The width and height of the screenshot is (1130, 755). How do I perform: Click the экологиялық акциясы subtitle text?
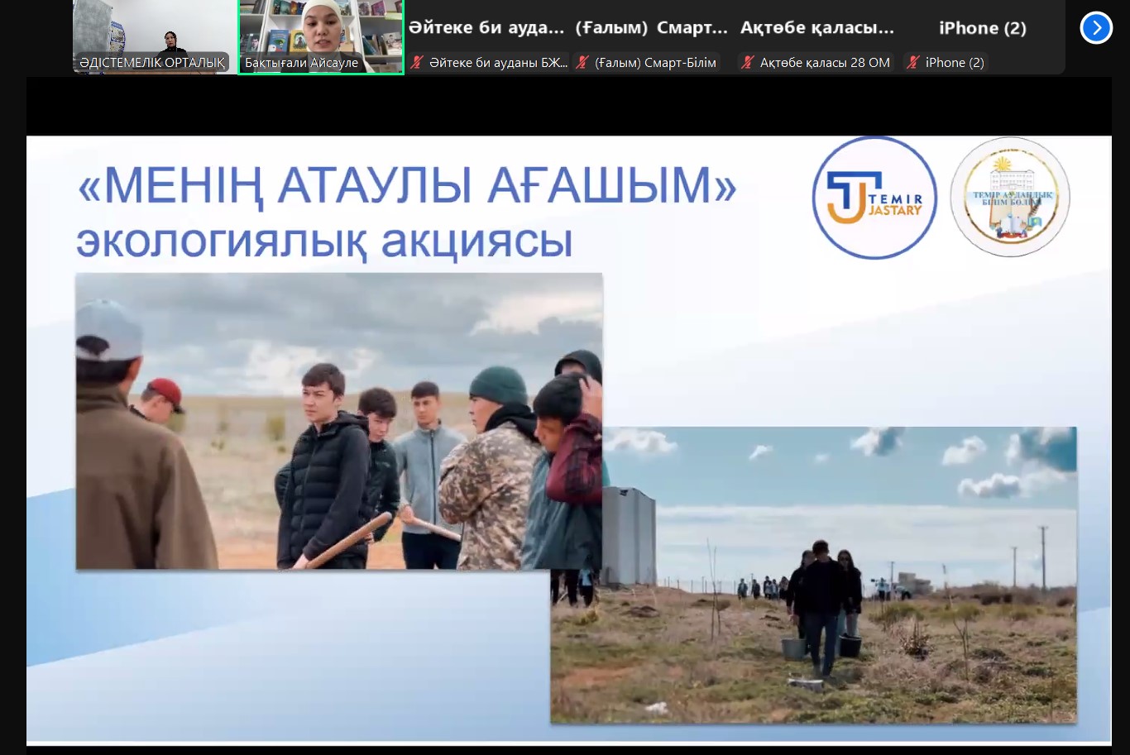click(324, 241)
